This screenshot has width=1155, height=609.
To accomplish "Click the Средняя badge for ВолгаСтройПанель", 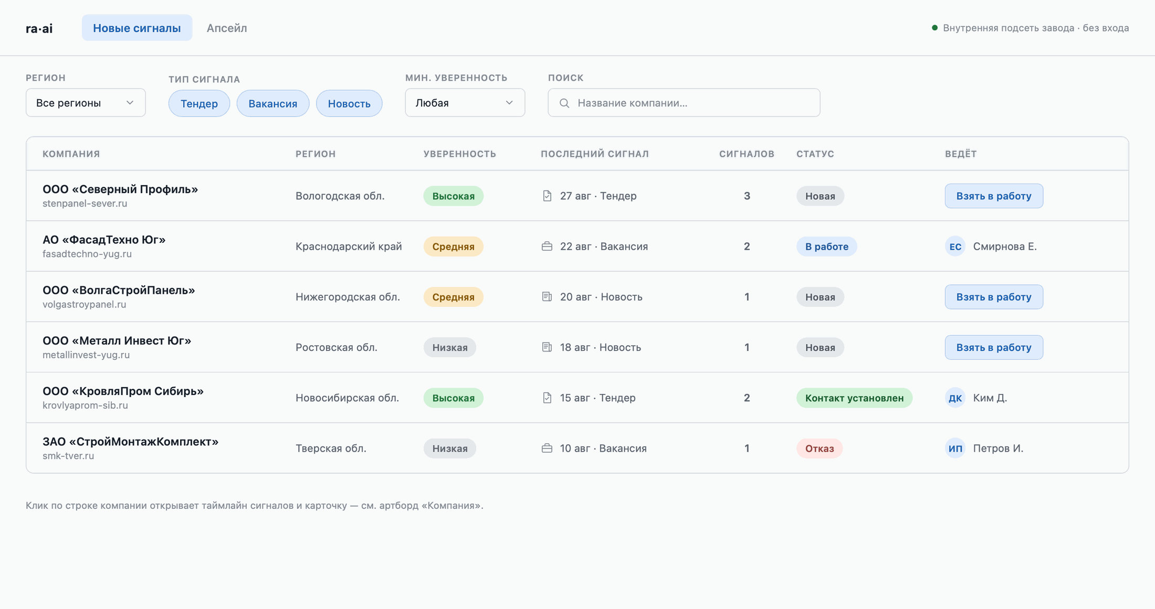I will coord(453,296).
